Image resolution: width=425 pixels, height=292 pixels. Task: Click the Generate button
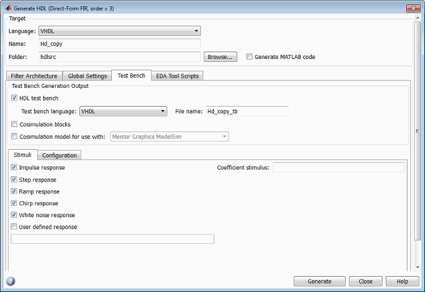coord(319,281)
